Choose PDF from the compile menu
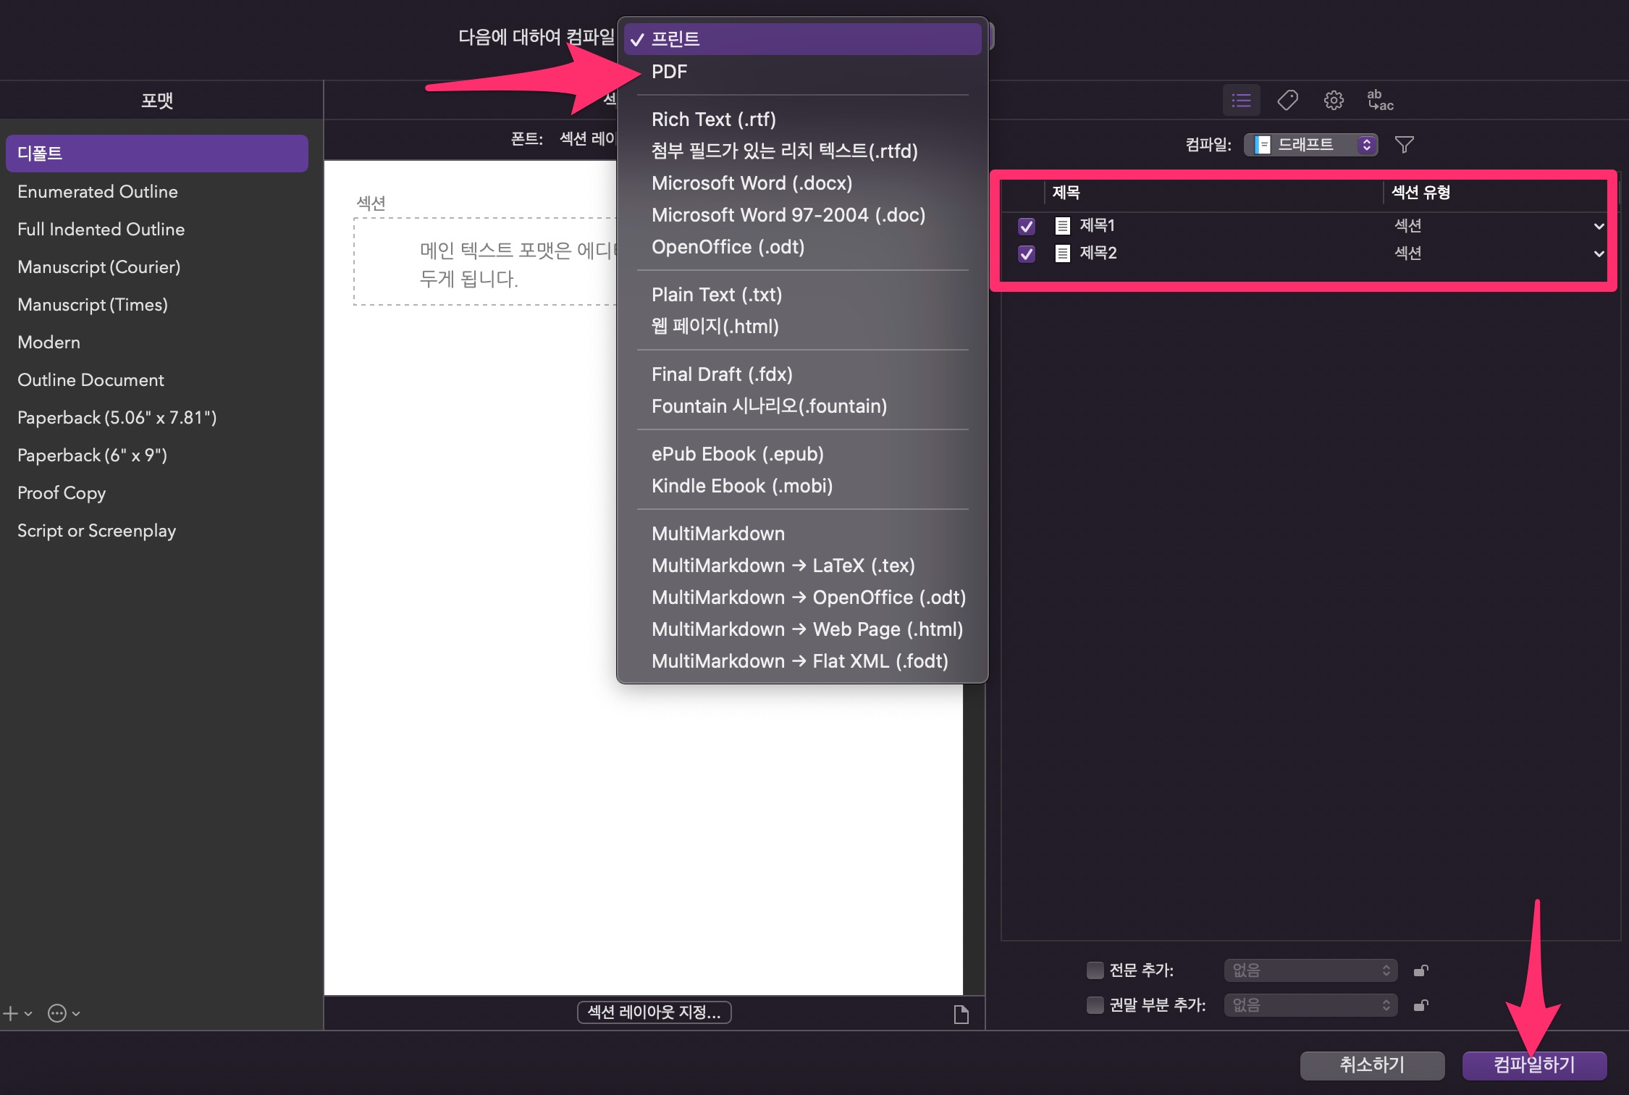Image resolution: width=1629 pixels, height=1095 pixels. click(x=669, y=72)
